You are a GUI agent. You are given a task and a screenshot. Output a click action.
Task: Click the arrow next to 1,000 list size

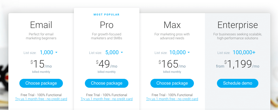coord(56,52)
